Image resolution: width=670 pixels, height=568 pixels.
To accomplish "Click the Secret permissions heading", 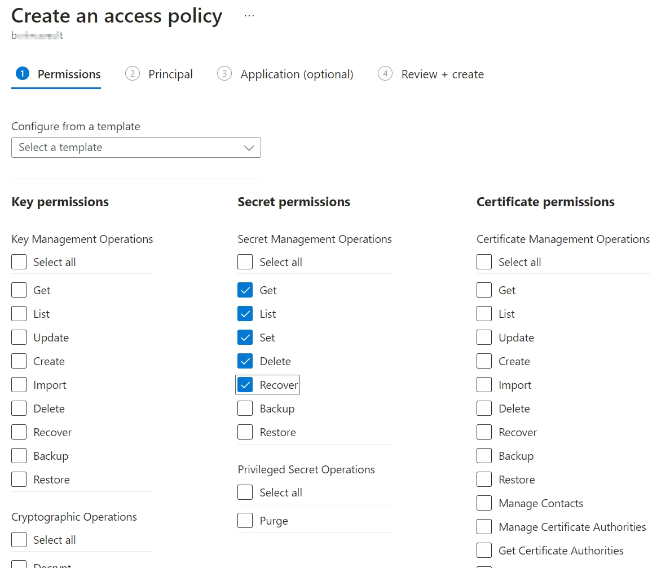I will [x=294, y=202].
